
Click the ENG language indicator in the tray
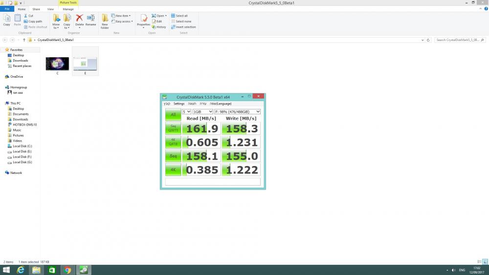point(462,270)
